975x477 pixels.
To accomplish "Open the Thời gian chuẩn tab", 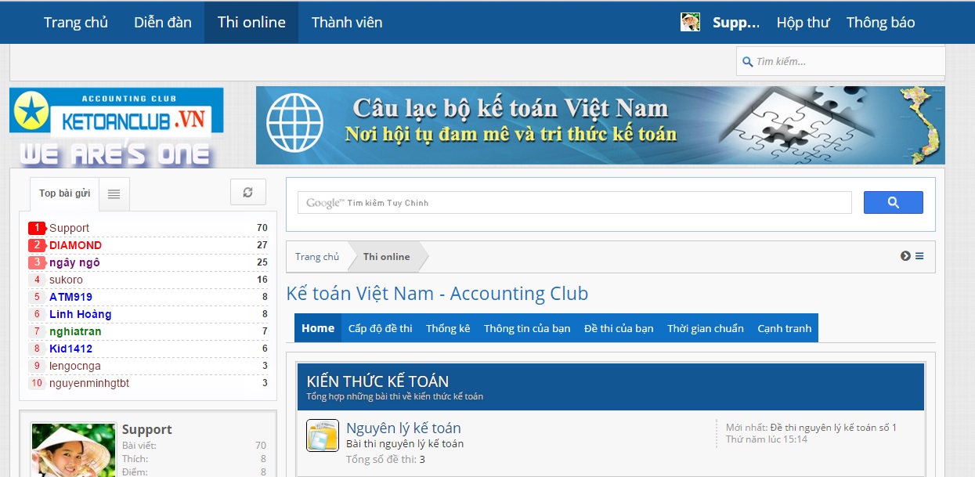I will [705, 328].
